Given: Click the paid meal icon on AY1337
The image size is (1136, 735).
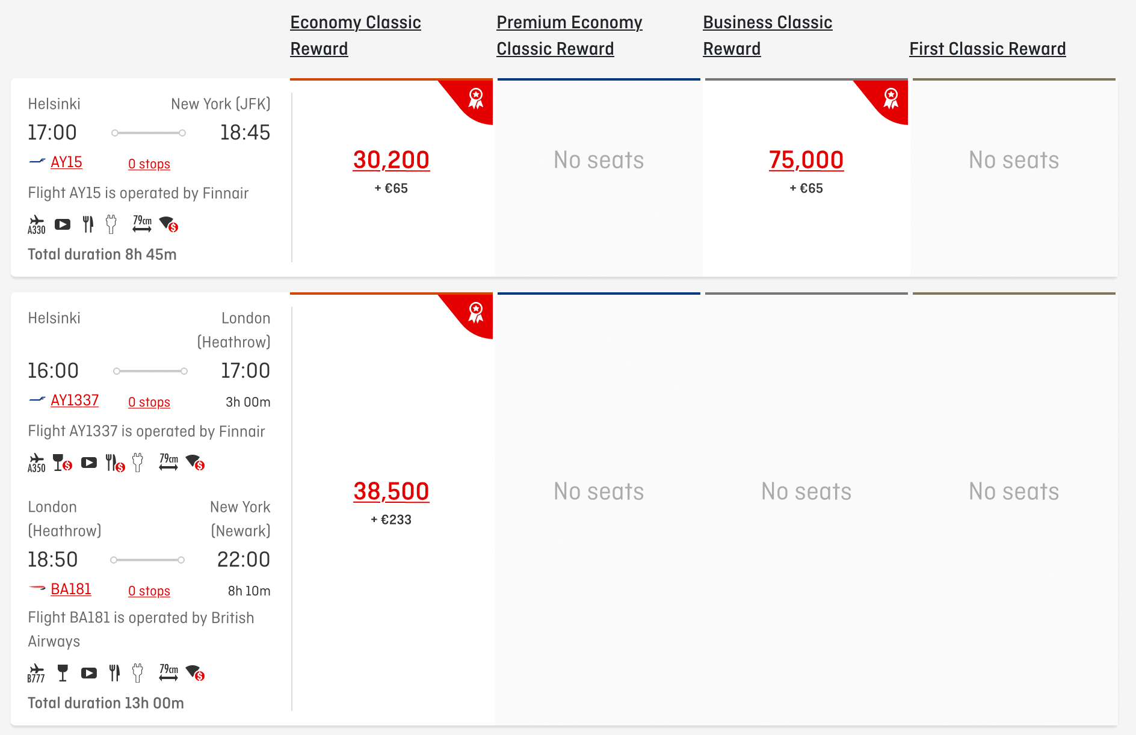Looking at the screenshot, I should [x=114, y=463].
